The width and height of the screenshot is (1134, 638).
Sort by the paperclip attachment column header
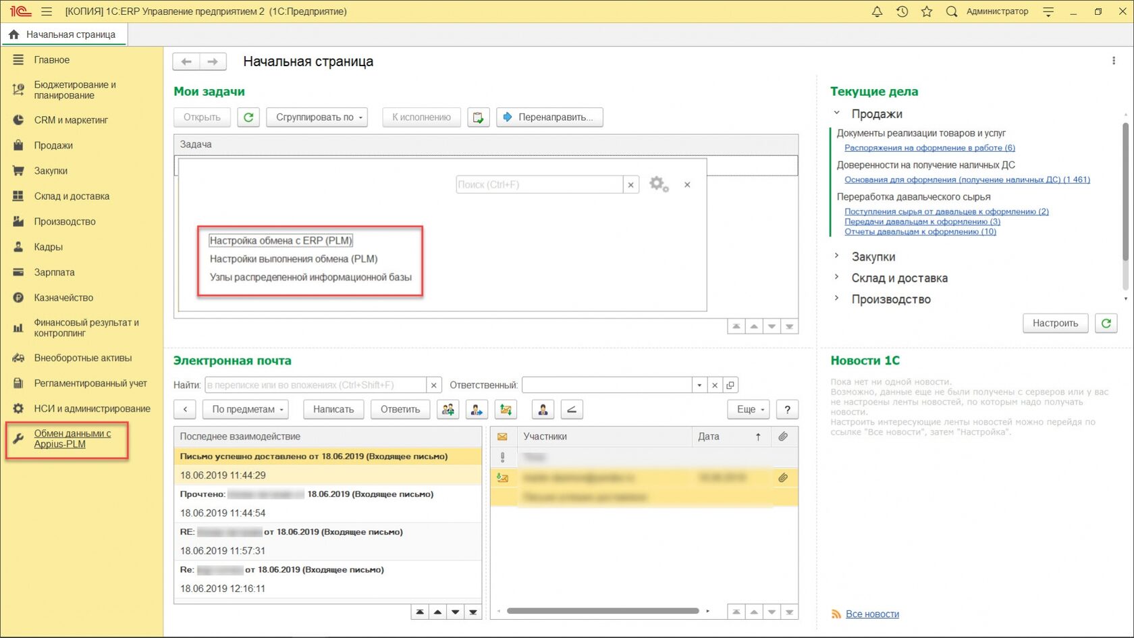coord(783,437)
